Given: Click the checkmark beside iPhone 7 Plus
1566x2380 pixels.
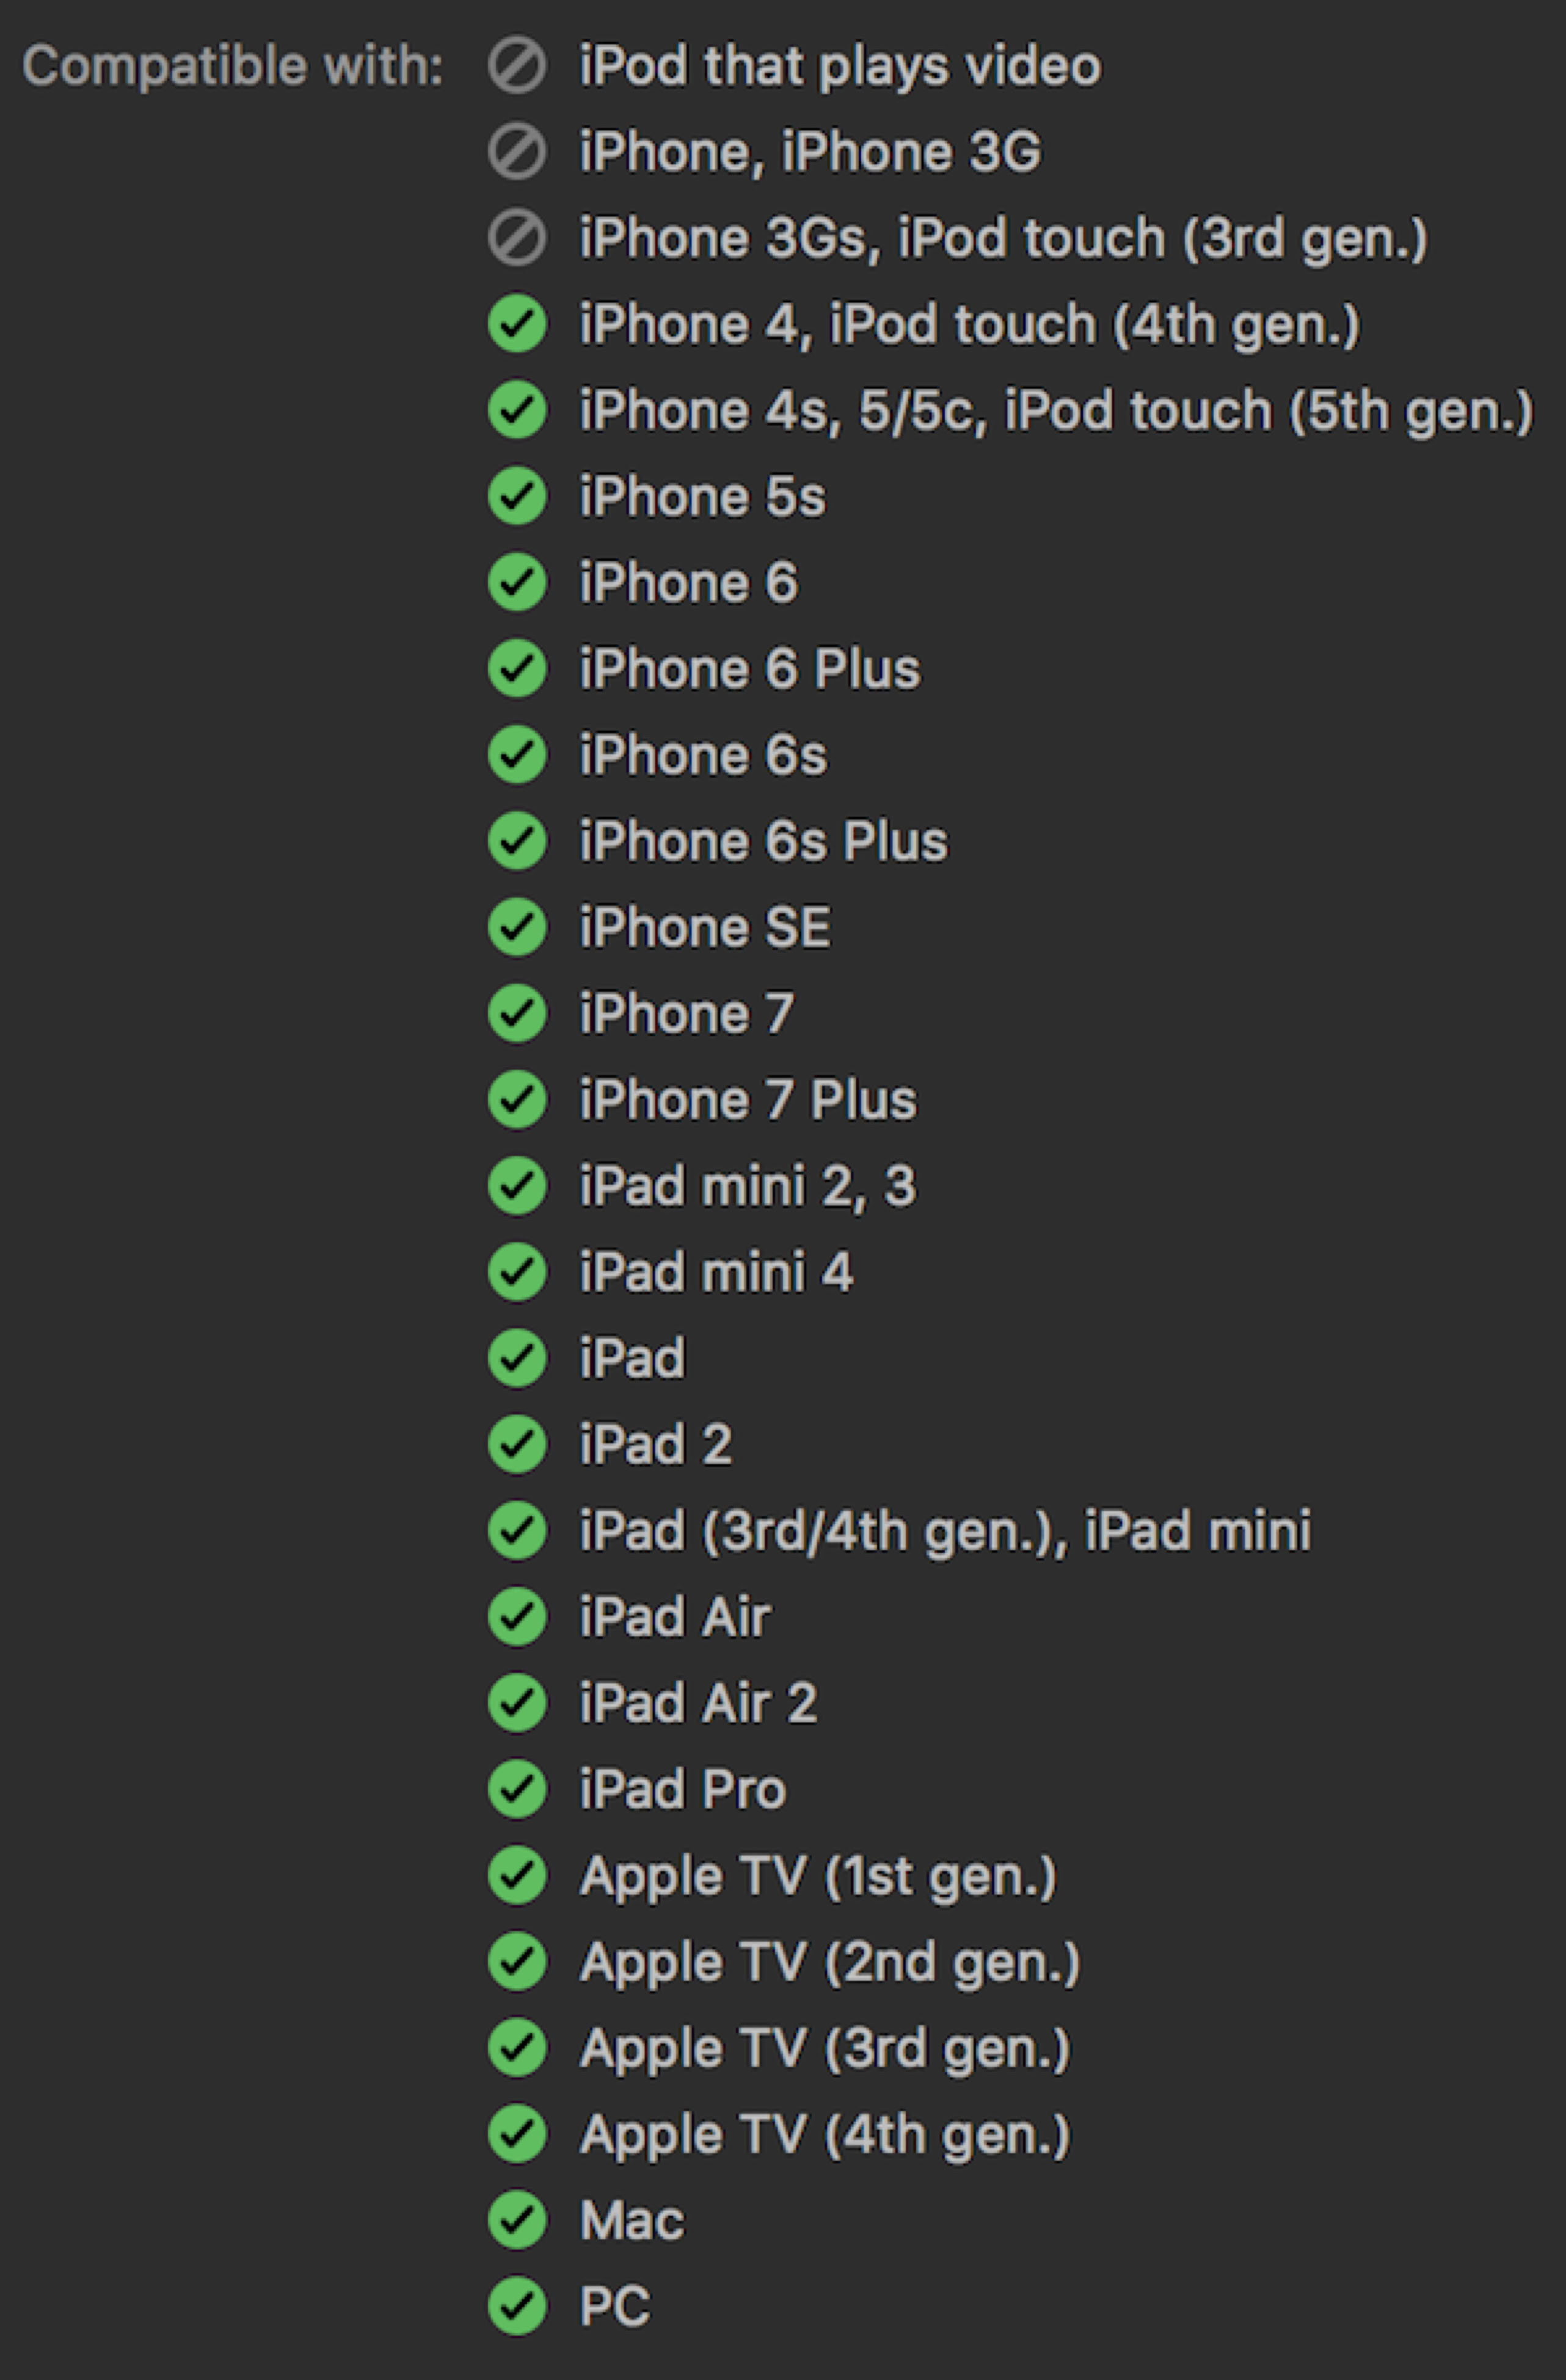Looking at the screenshot, I should (517, 1099).
